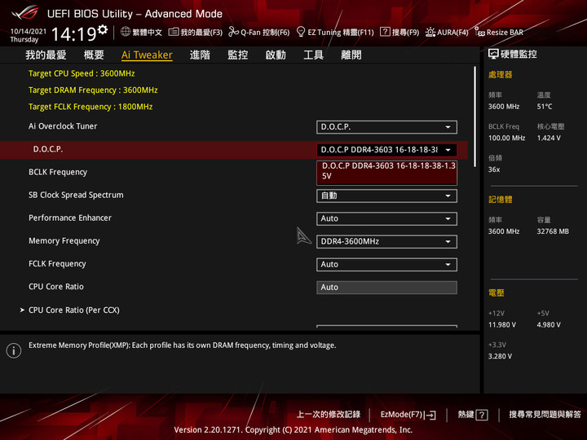Click the 1.424 V core voltage value
587x440 pixels.
tap(549, 138)
